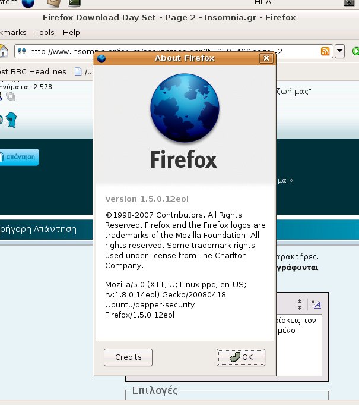Open the Help menu

pyautogui.click(x=71, y=33)
